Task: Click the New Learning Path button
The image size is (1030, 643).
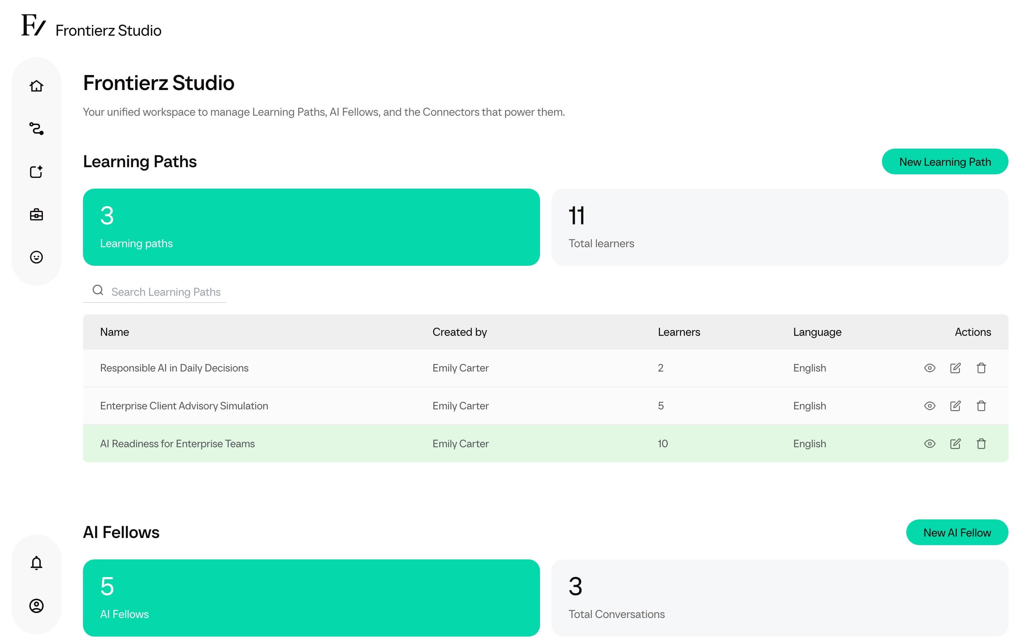Action: click(x=945, y=161)
